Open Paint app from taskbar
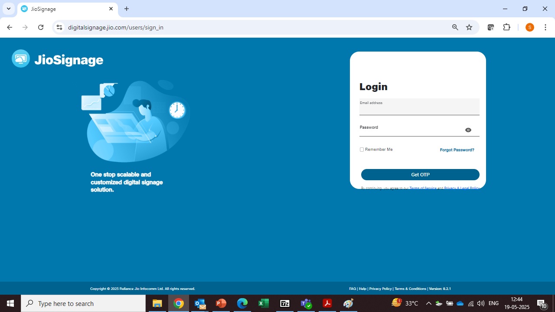The image size is (555, 312). pyautogui.click(x=349, y=303)
